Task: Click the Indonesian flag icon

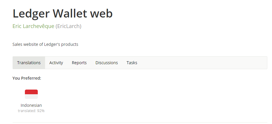Action: pos(31,94)
